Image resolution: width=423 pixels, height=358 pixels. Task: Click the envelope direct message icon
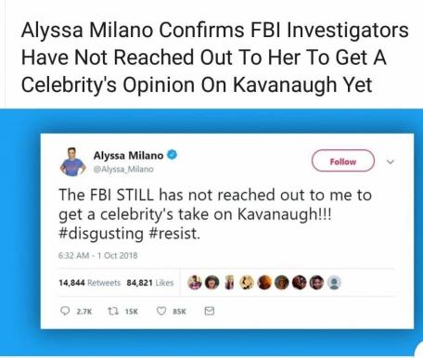click(210, 311)
